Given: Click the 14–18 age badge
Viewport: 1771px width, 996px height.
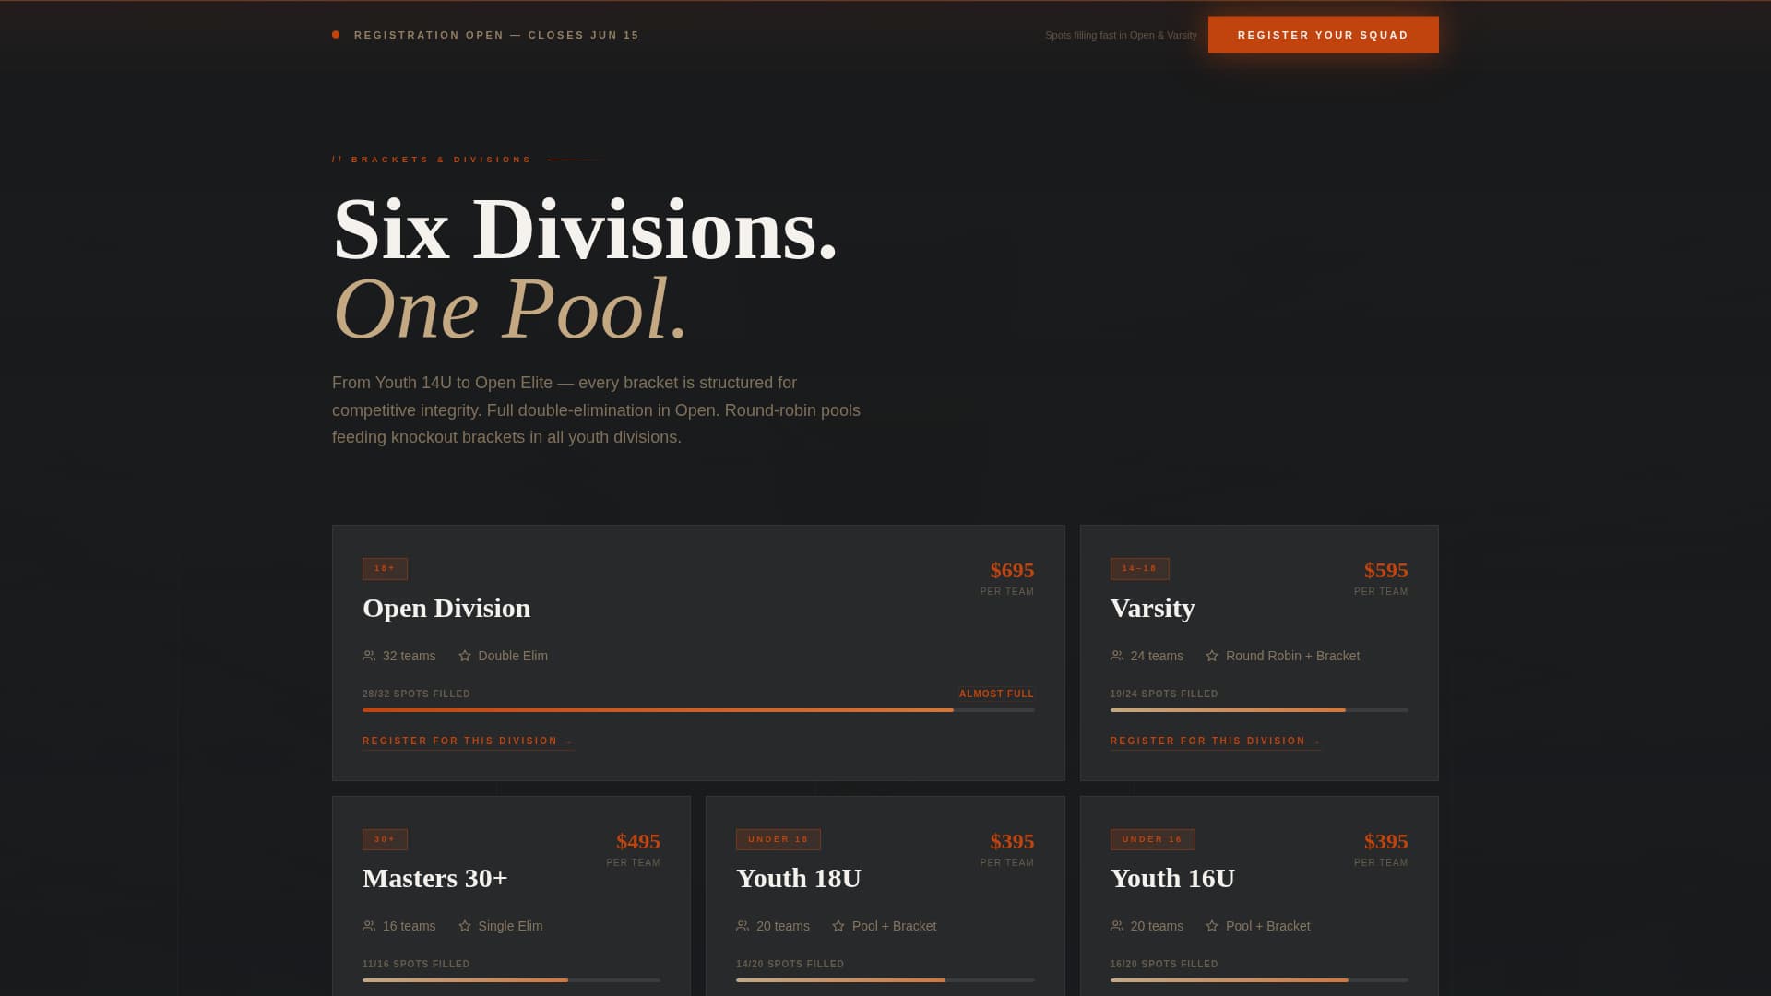Looking at the screenshot, I should 1139,569.
